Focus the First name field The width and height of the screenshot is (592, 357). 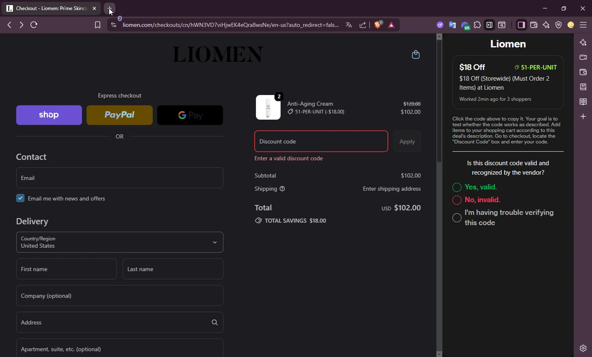[x=66, y=269]
